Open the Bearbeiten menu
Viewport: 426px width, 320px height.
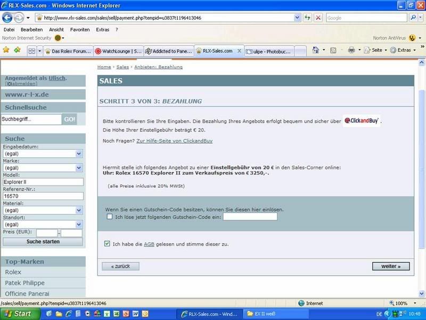tap(32, 30)
